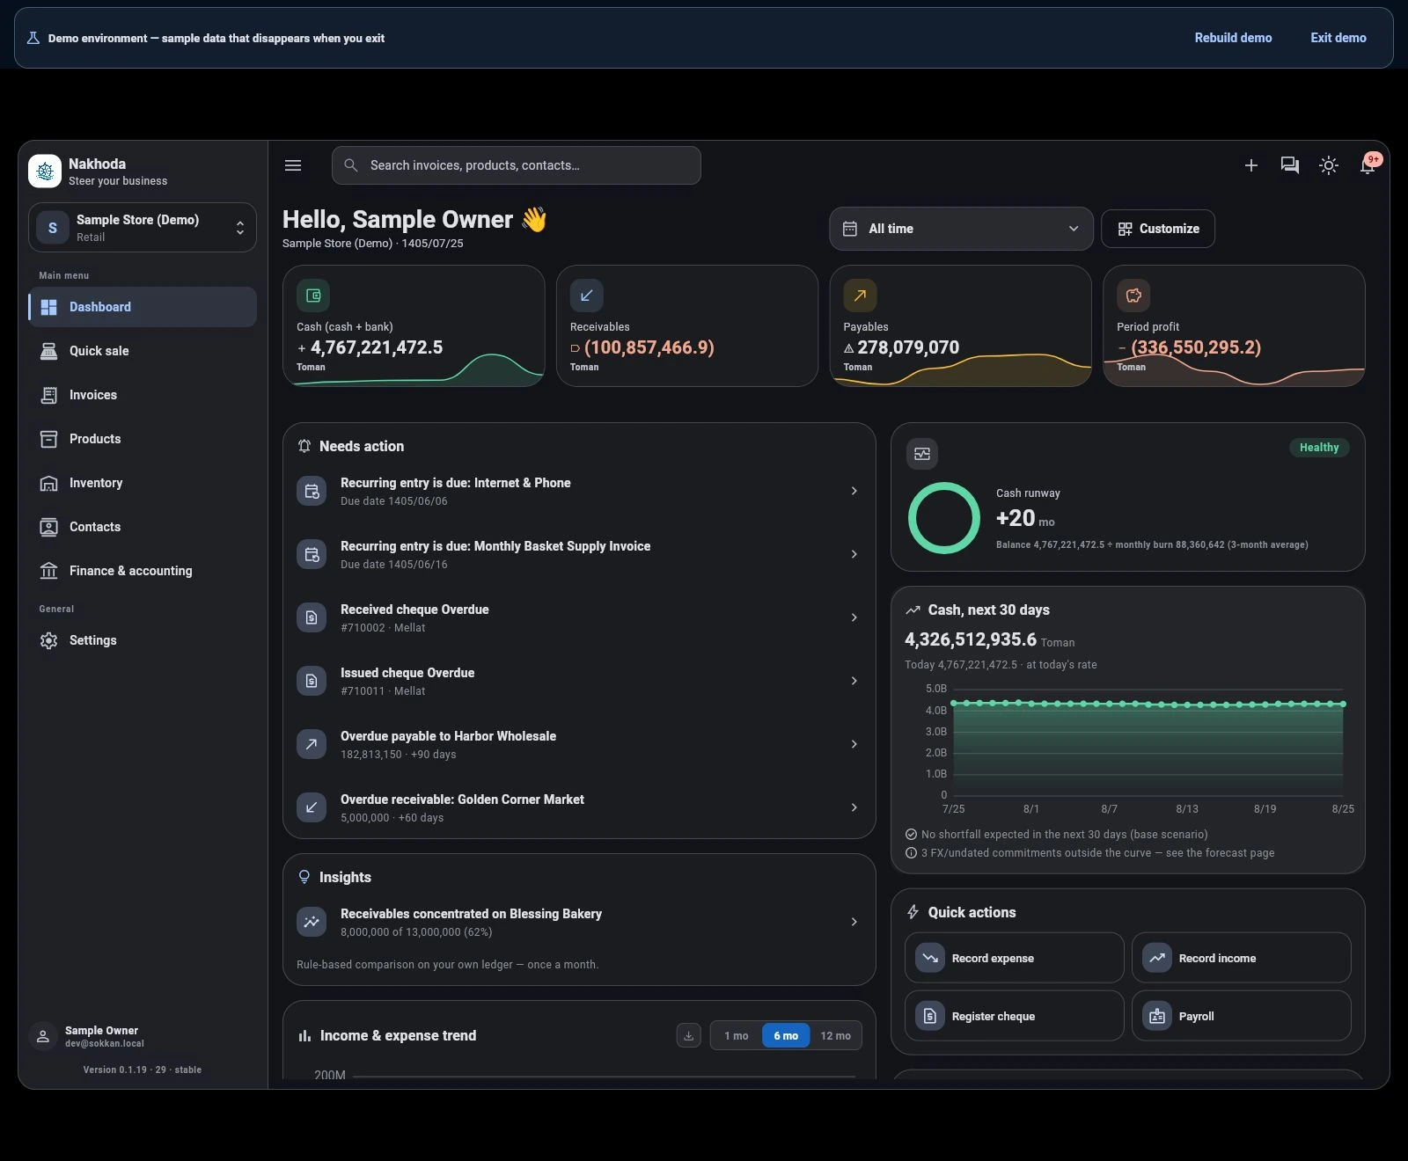Click Register cheque quick action

point(1015,1016)
